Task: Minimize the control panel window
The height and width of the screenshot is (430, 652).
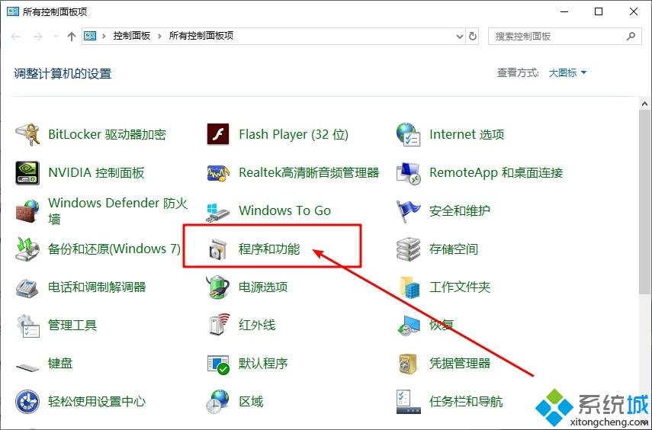Action: coord(564,11)
